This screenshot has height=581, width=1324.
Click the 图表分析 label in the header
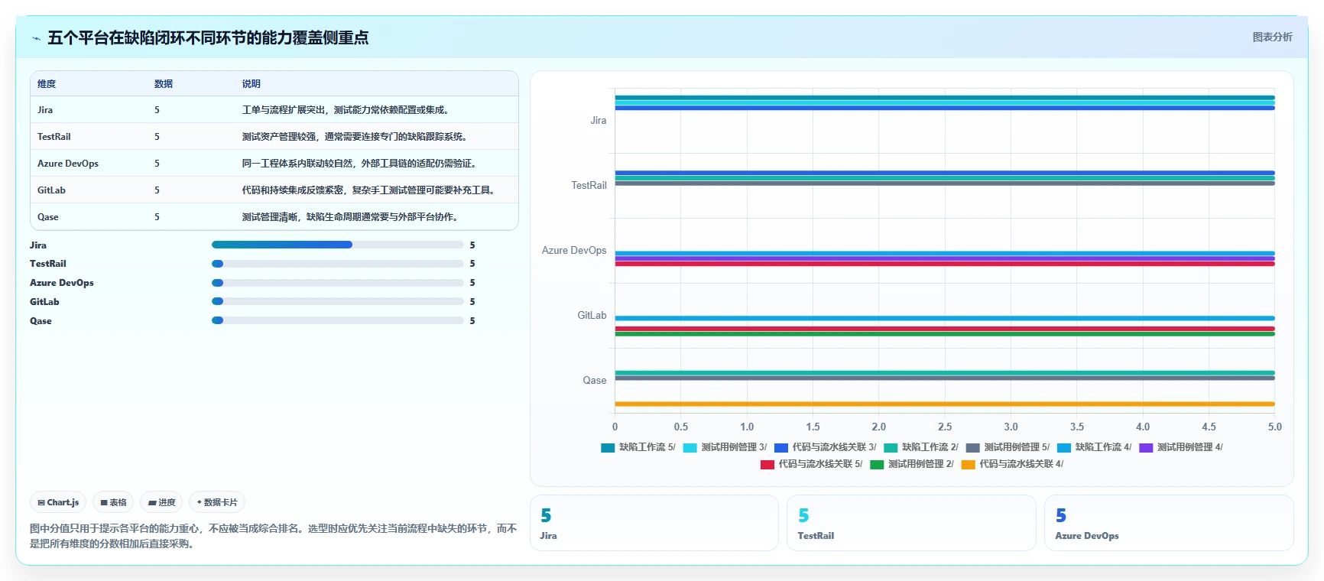1272,37
